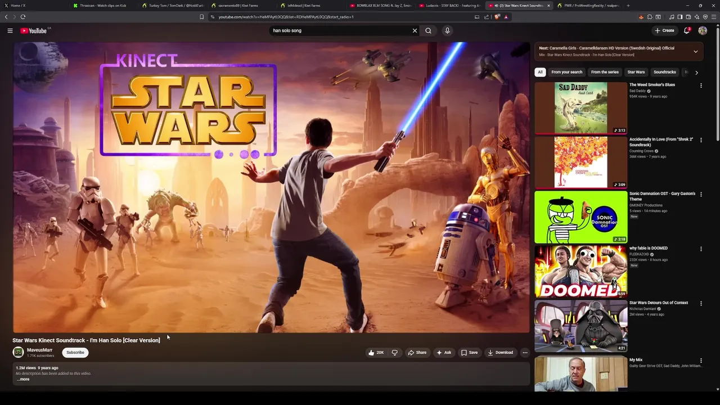720x405 pixels.
Task: Click the share icon in the address bar
Action: point(486,17)
